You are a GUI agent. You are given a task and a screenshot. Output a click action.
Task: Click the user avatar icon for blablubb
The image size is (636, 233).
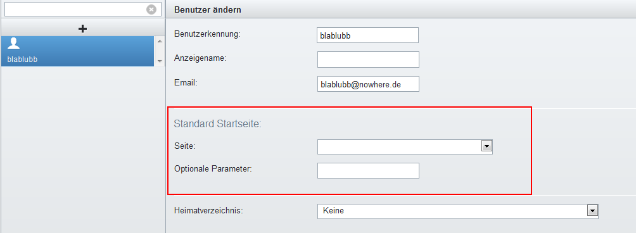(x=14, y=43)
